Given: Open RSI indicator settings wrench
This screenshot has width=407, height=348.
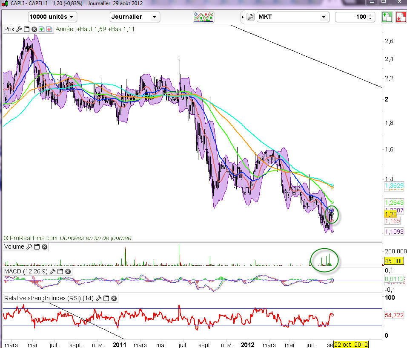Looking at the screenshot, I should coord(99,299).
